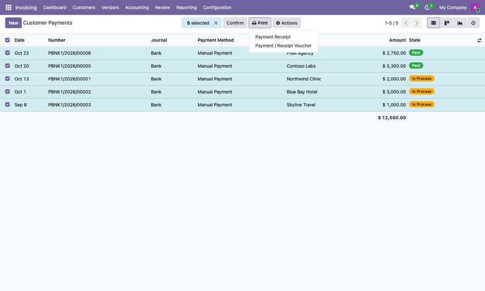Switch to activity view
The height and width of the screenshot is (291, 485).
pyautogui.click(x=473, y=23)
